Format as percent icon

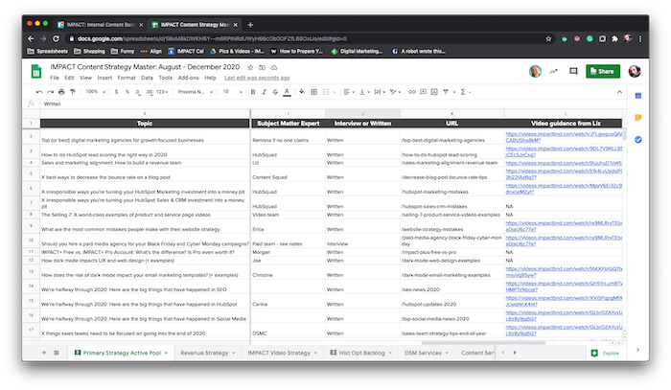[127, 92]
